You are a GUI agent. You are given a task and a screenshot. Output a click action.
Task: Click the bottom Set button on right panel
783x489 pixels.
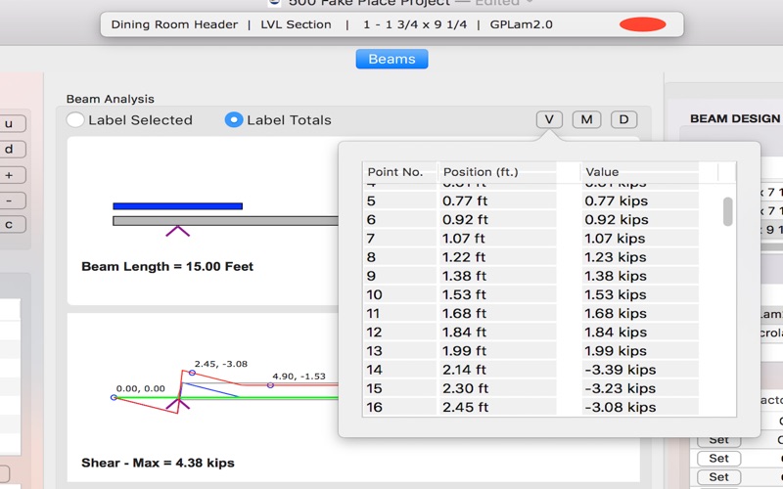[x=718, y=477]
